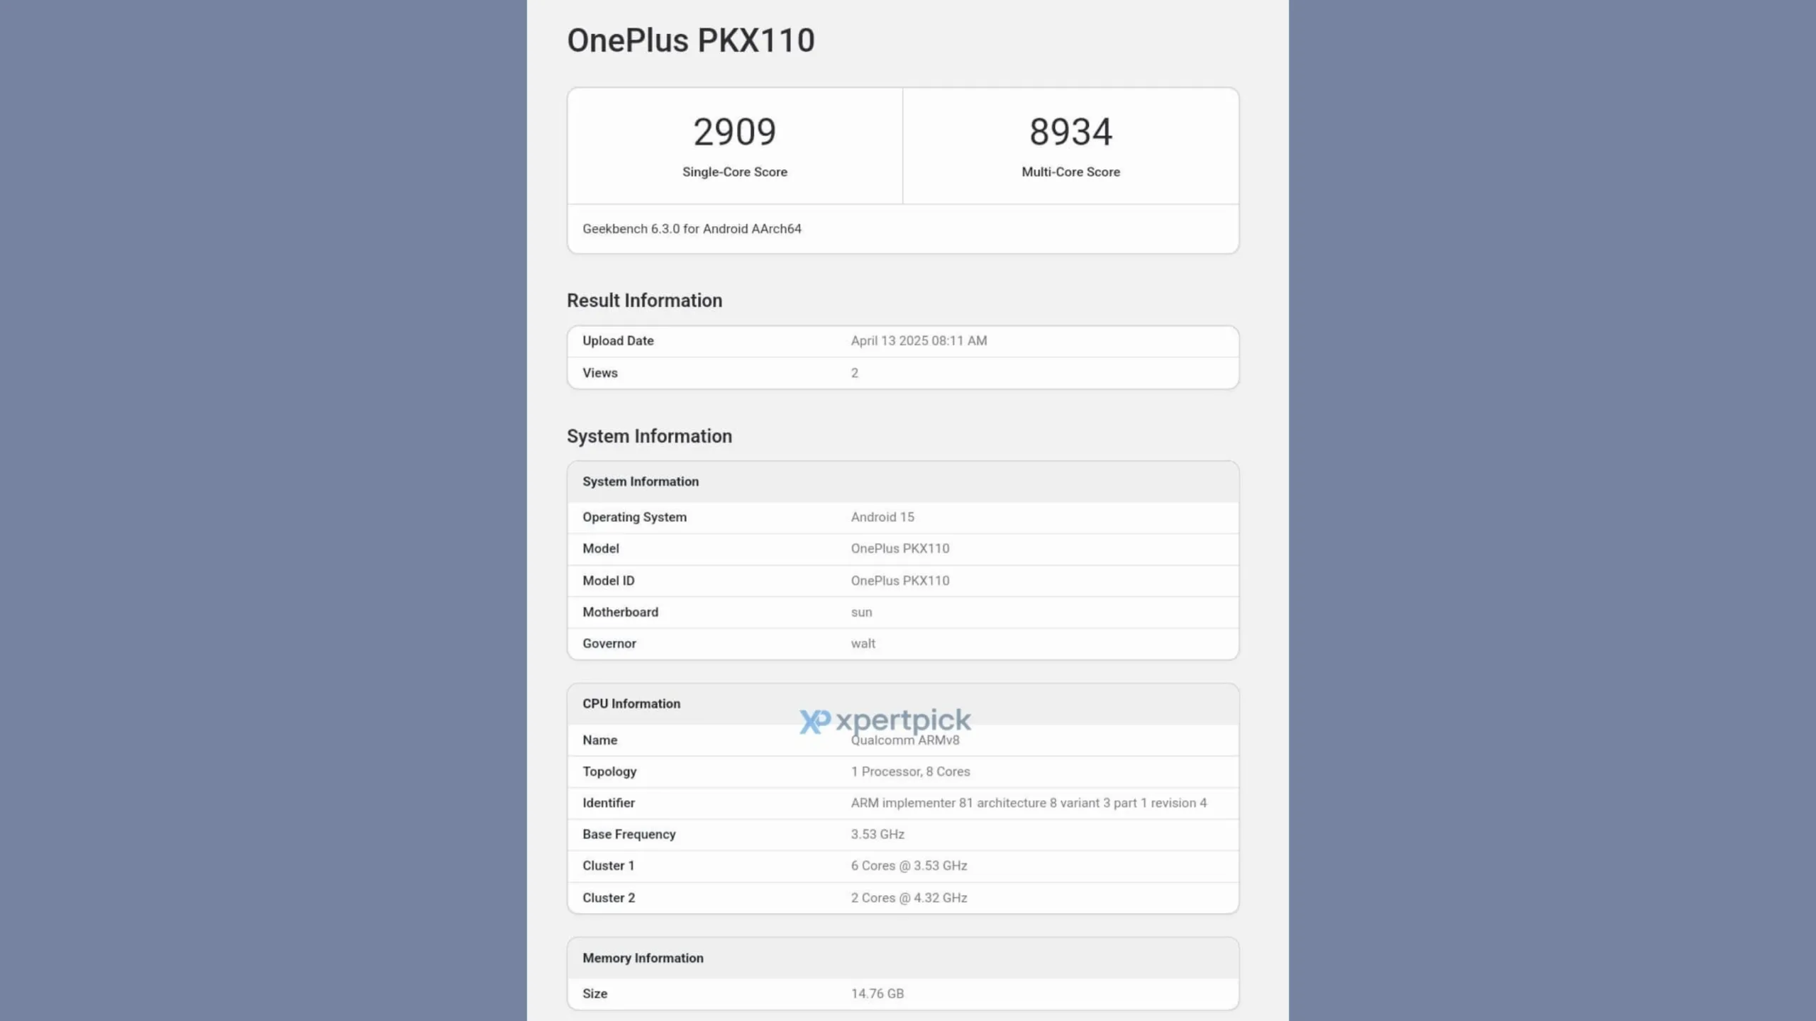The image size is (1816, 1021).
Task: Click the Geekbench 6.3.0 for Android AArch64 text
Action: pos(692,228)
